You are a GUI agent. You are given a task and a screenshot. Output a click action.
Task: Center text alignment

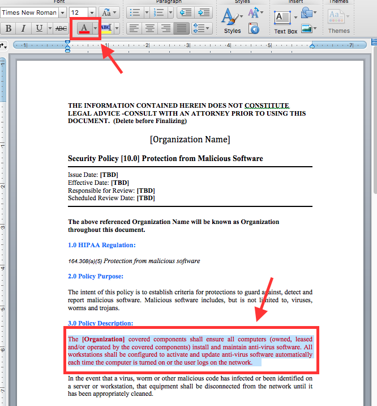coord(149,28)
